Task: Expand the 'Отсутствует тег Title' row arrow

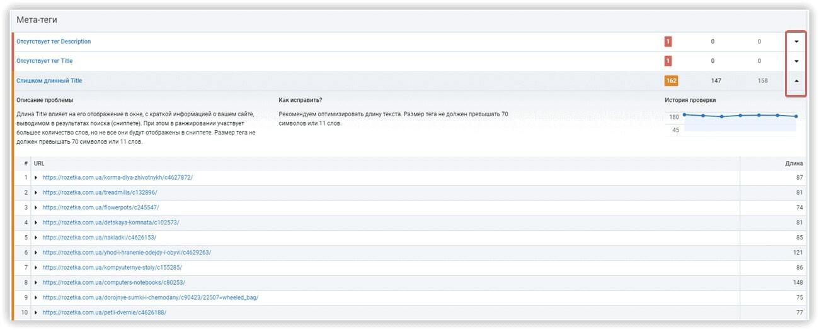Action: [x=796, y=62]
